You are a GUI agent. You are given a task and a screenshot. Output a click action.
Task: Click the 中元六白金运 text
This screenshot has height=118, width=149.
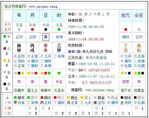[x=96, y=58]
